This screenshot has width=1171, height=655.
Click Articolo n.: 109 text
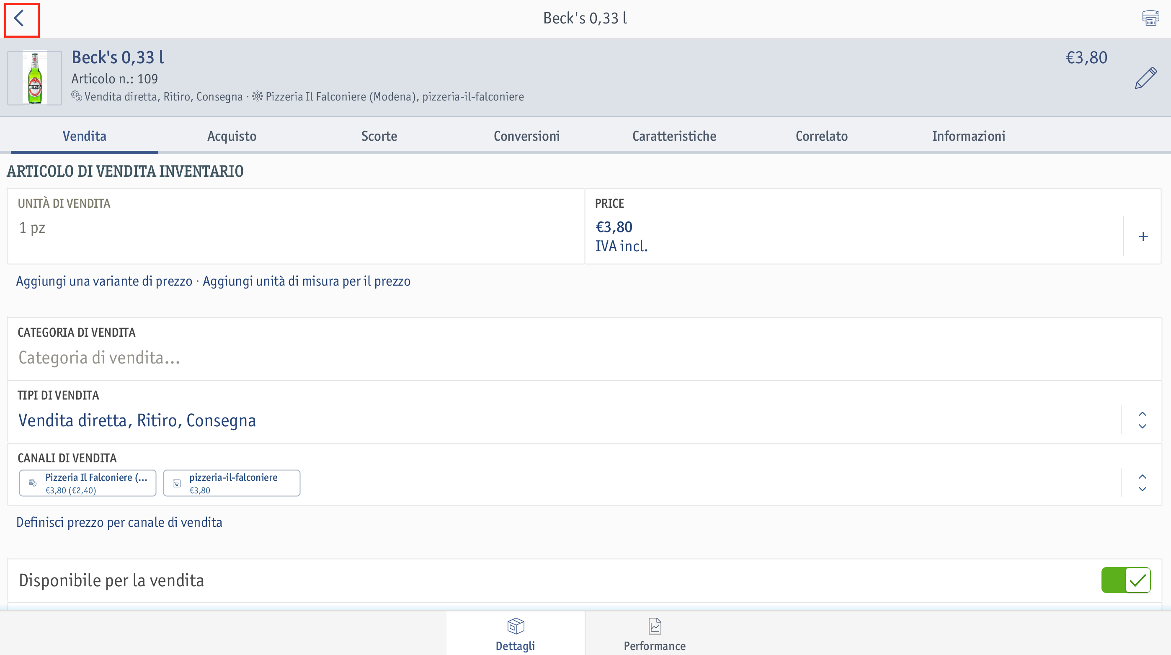pos(115,79)
